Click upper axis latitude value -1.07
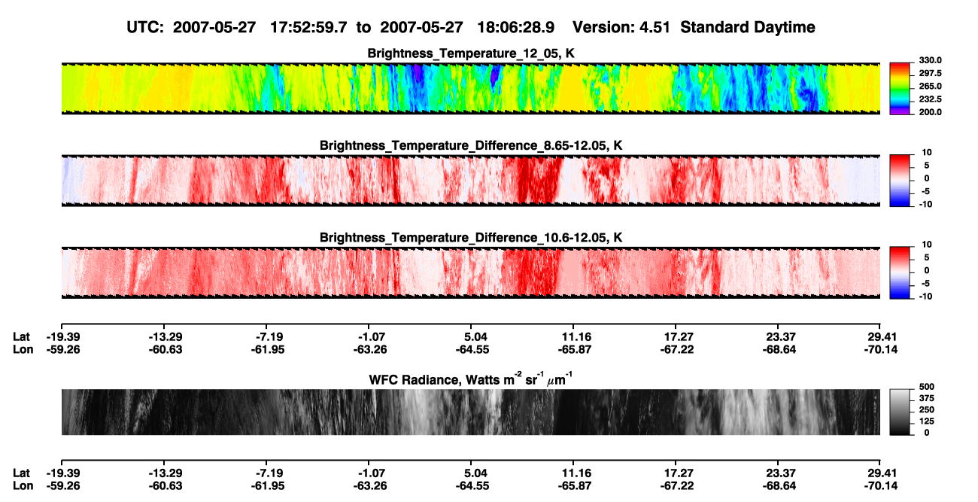Viewport: 978px width, 502px height. pos(369,336)
